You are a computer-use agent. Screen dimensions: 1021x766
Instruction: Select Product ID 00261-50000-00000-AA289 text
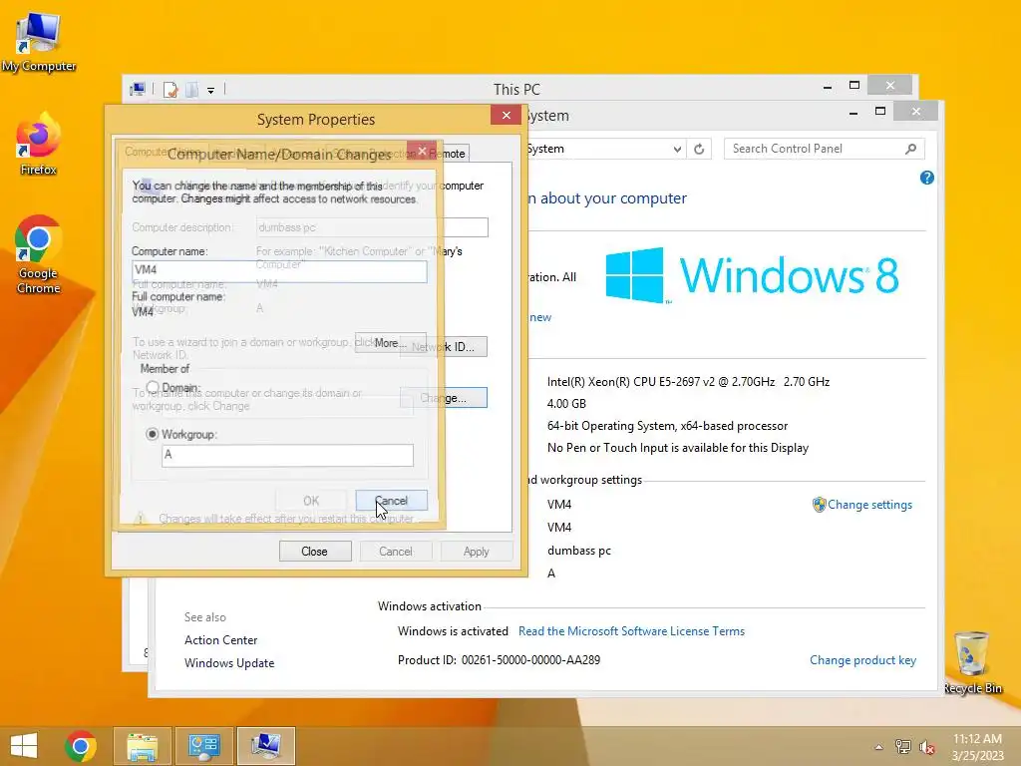point(499,660)
